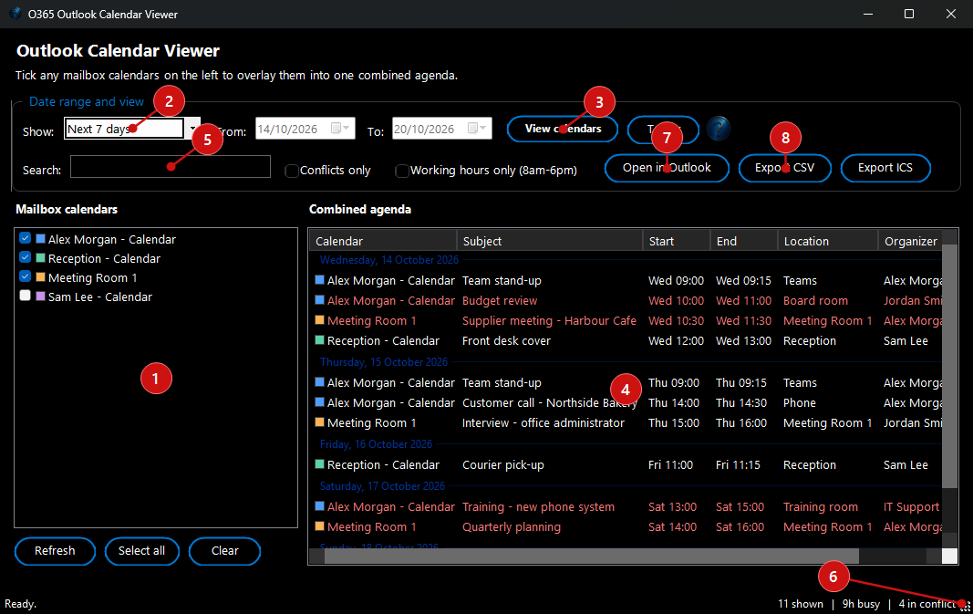Sort by the Calendar column header

(x=383, y=241)
